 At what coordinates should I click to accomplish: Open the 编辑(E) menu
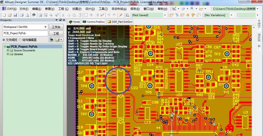pyautogui.click(x=37, y=9)
